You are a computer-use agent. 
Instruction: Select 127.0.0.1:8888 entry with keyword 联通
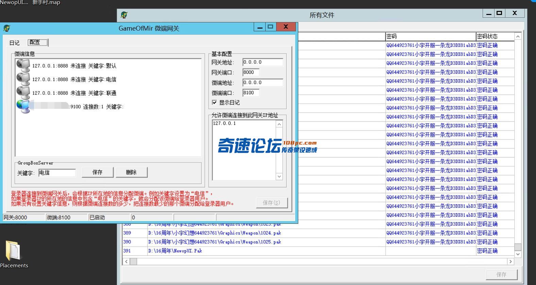click(74, 93)
